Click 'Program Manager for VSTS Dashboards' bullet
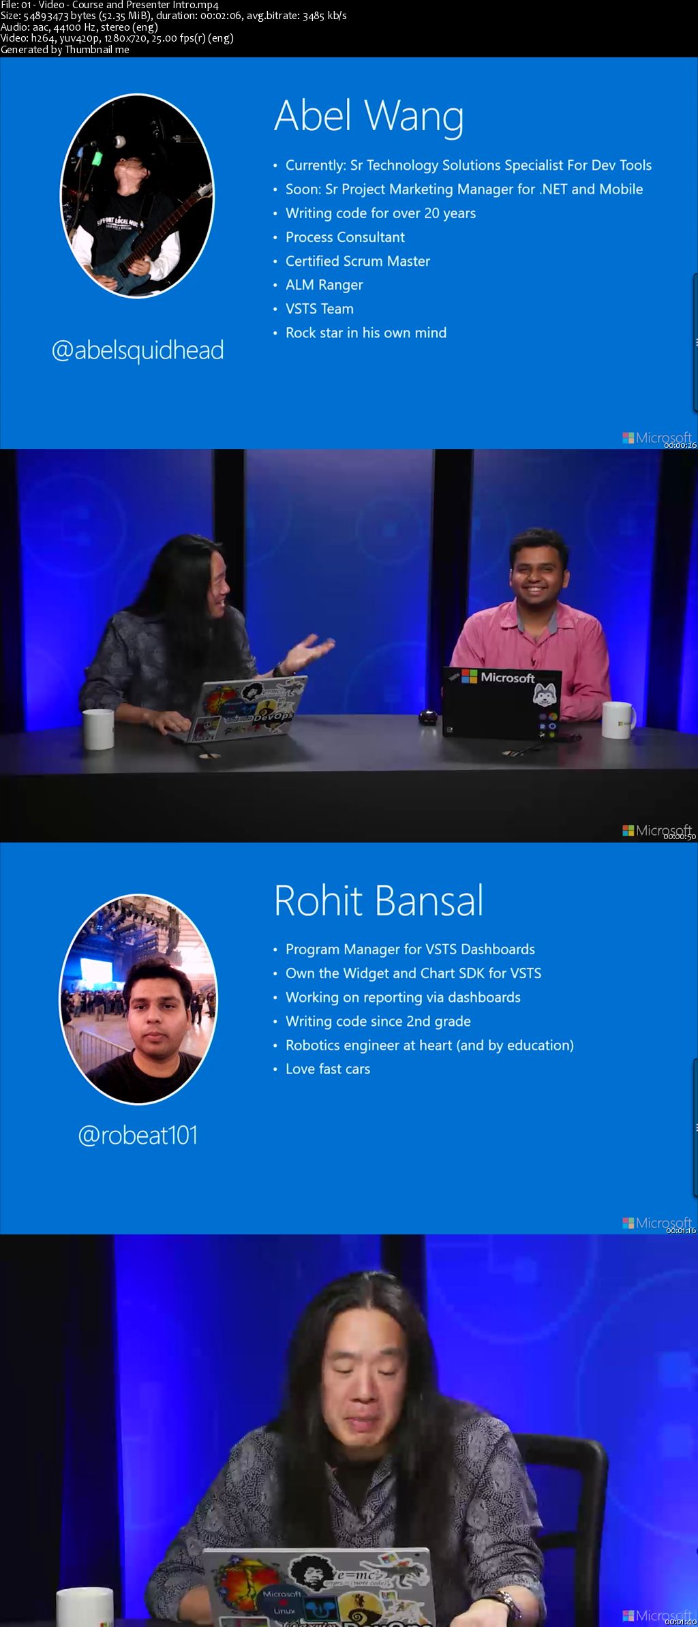 [x=410, y=949]
